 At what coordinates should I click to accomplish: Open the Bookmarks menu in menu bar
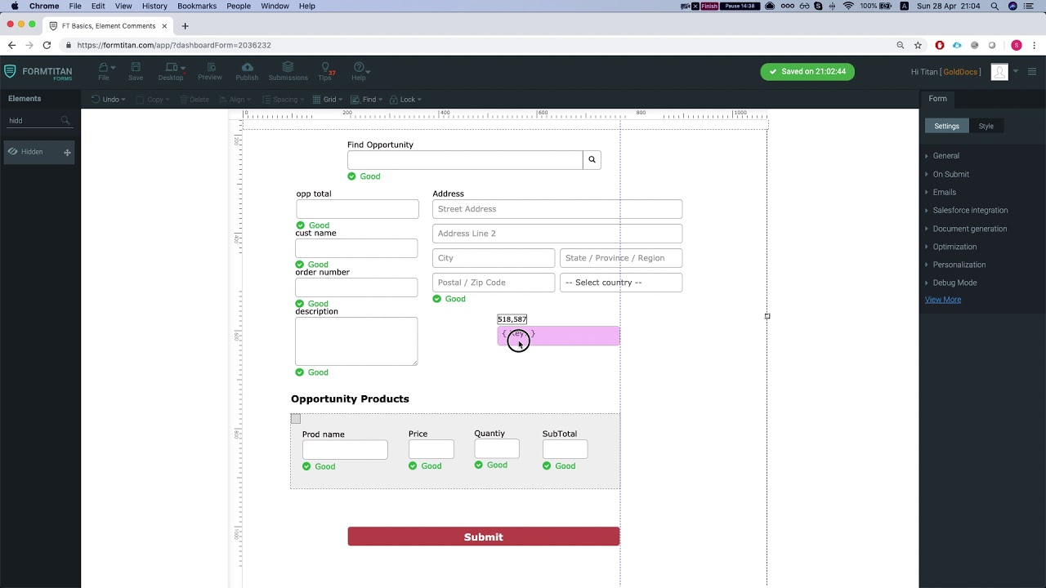(x=197, y=6)
